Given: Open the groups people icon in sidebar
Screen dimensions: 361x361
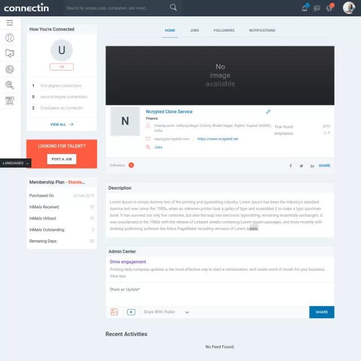Looking at the screenshot, I should point(10,101).
